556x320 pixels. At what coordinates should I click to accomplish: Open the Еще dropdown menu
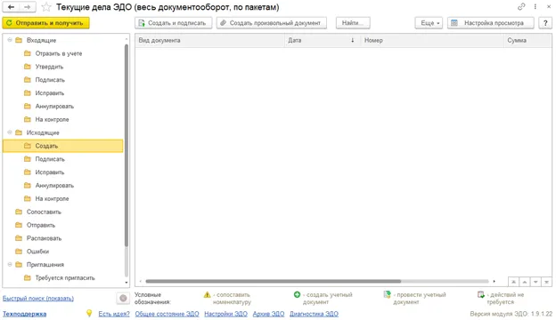tap(429, 23)
